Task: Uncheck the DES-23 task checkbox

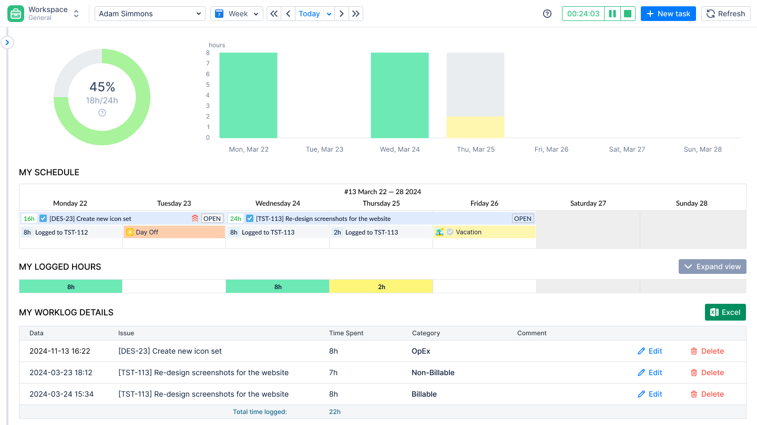Action: coord(43,218)
